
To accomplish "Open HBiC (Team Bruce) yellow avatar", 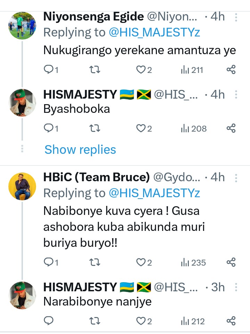I will [x=22, y=186].
